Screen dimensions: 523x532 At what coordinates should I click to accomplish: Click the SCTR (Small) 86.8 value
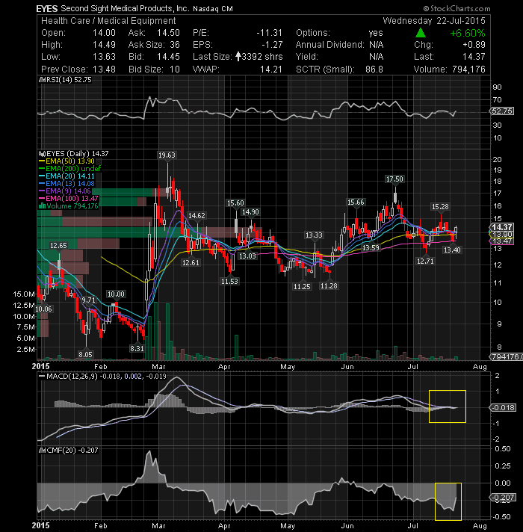click(374, 69)
